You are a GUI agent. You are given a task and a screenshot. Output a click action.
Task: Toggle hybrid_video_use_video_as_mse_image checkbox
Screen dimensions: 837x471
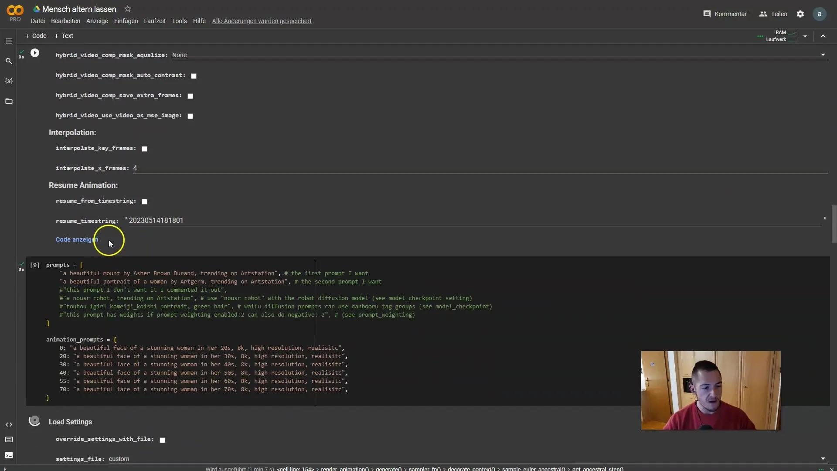click(x=191, y=116)
